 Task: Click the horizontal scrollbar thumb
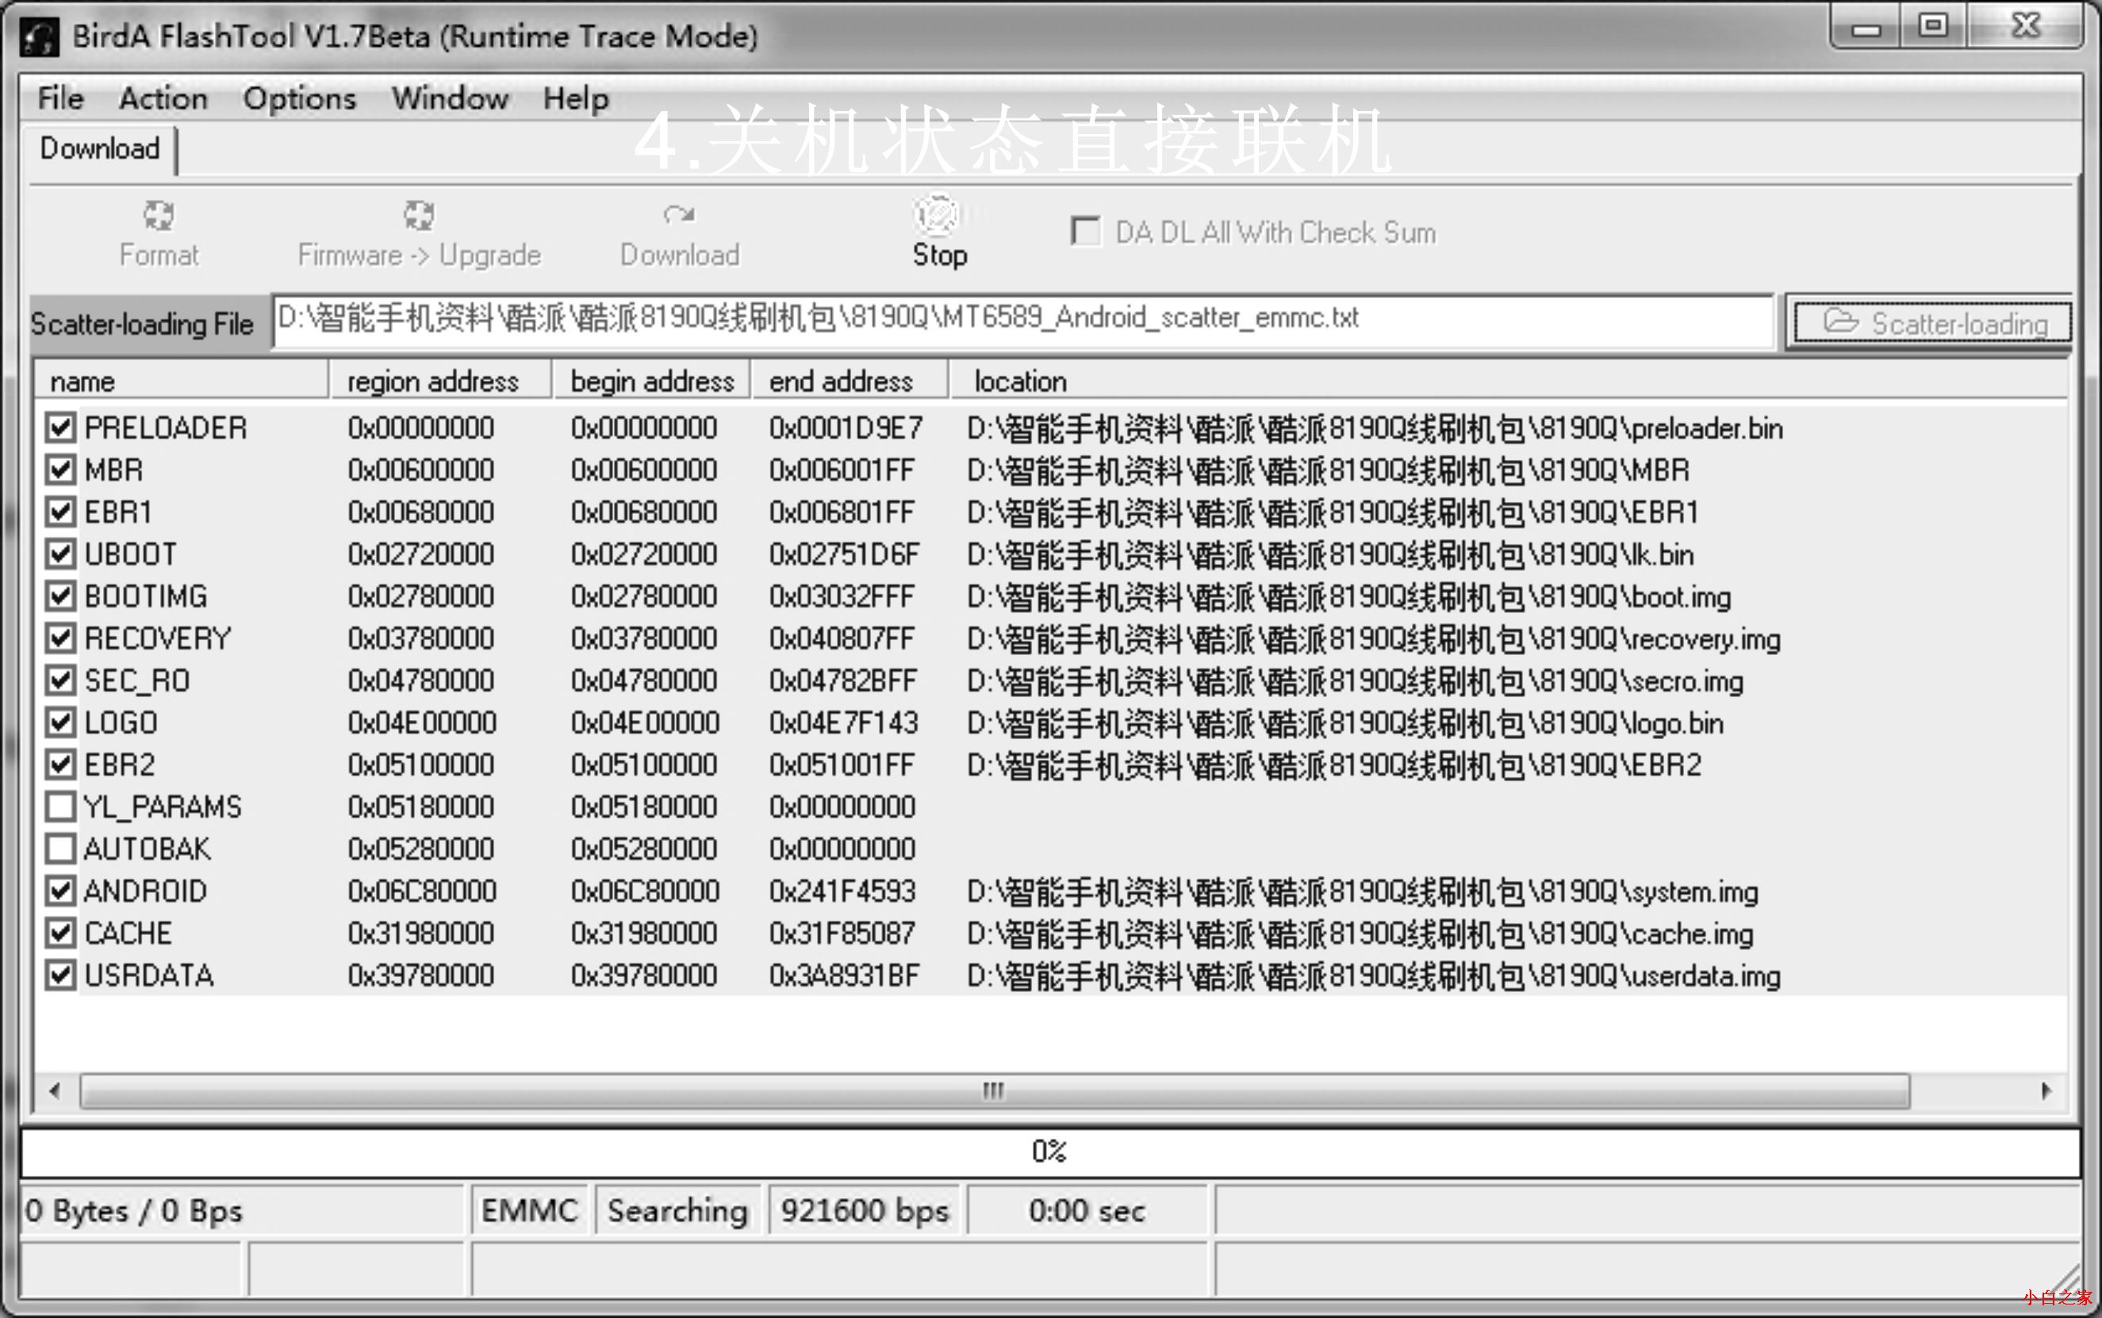994,1090
